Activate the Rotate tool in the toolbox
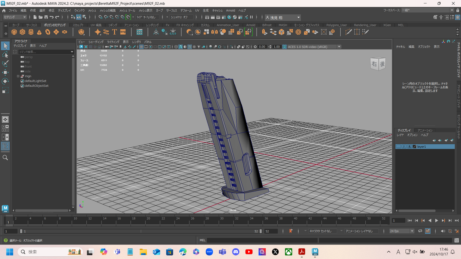The height and width of the screenshot is (259, 461). [x=5, y=81]
